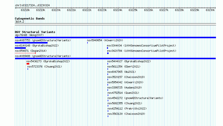Screen dimensions: 223x126
Task: Click the 63225k ruler tick label
Action: (133, 10)
